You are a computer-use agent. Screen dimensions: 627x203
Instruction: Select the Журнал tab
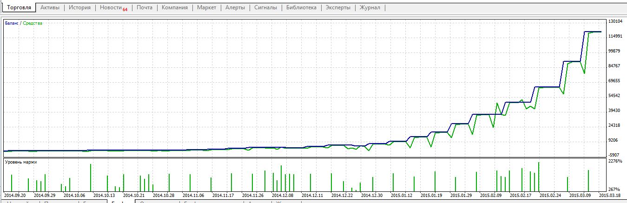370,8
